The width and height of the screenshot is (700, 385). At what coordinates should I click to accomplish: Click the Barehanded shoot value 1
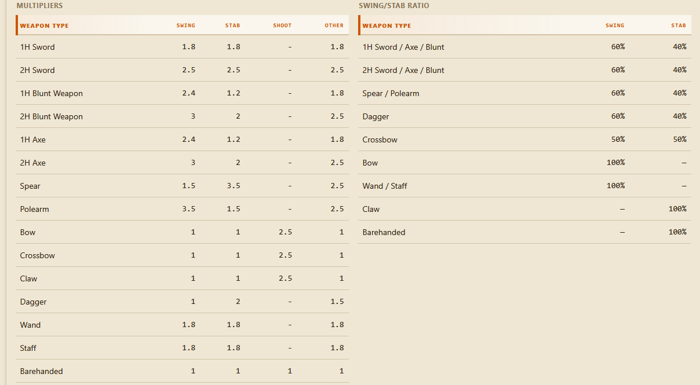point(290,371)
